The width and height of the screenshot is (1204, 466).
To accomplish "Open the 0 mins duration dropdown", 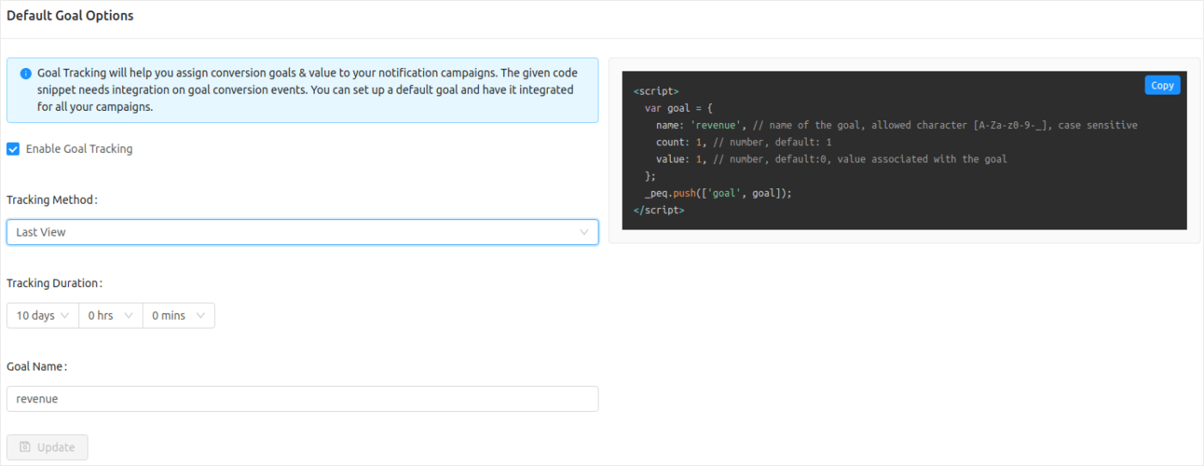I will click(x=178, y=316).
